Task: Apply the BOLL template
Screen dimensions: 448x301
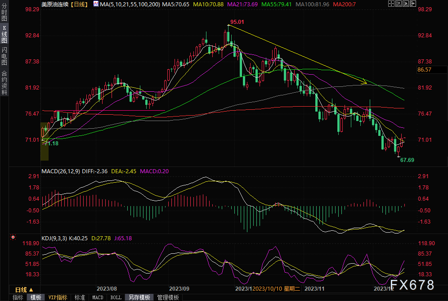Action: click(x=116, y=297)
